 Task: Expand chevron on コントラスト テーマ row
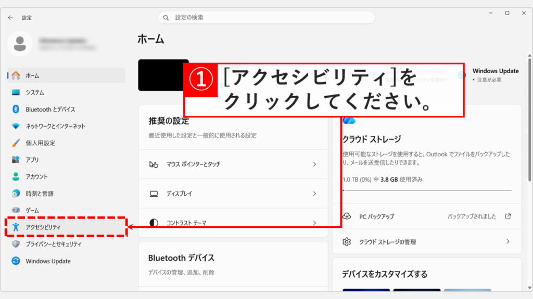(314, 223)
